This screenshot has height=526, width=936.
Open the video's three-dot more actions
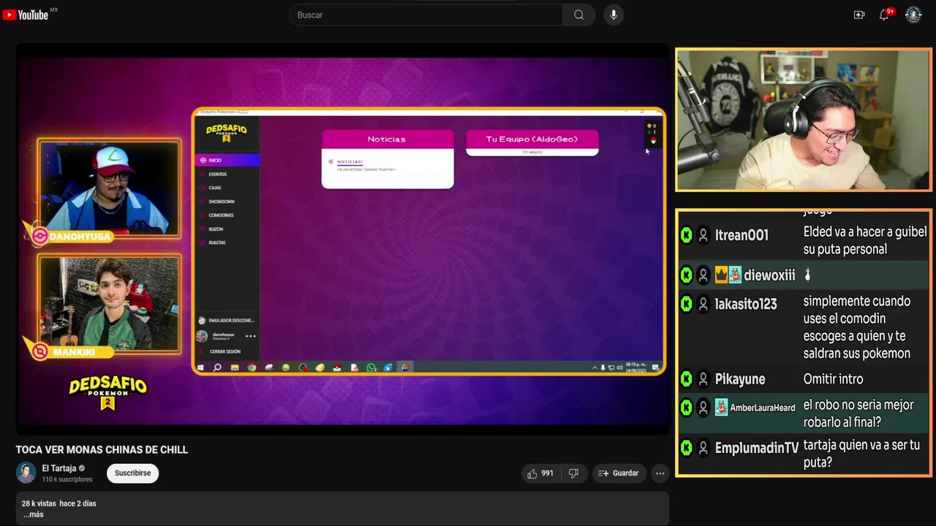(x=660, y=473)
